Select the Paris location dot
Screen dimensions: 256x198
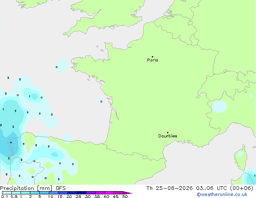pyautogui.click(x=153, y=57)
